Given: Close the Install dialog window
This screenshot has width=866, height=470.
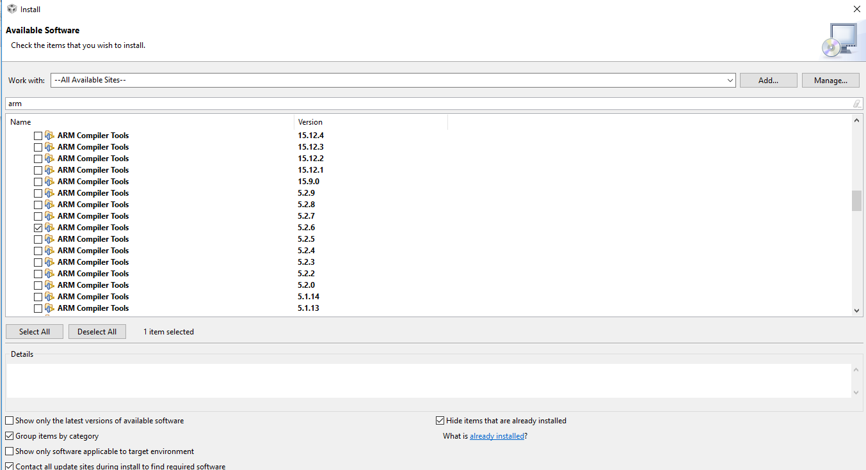Looking at the screenshot, I should point(857,9).
